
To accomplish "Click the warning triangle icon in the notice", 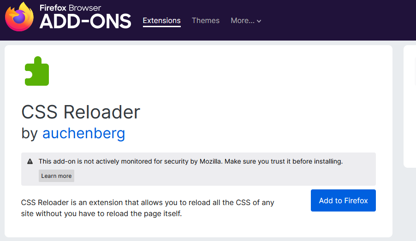I will tap(30, 161).
